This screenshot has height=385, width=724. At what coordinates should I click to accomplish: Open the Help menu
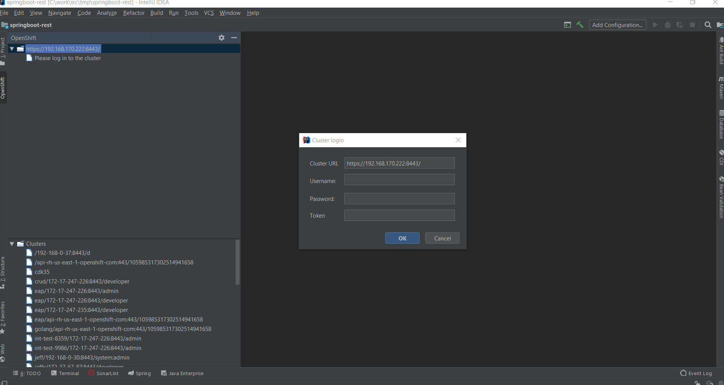click(x=253, y=13)
